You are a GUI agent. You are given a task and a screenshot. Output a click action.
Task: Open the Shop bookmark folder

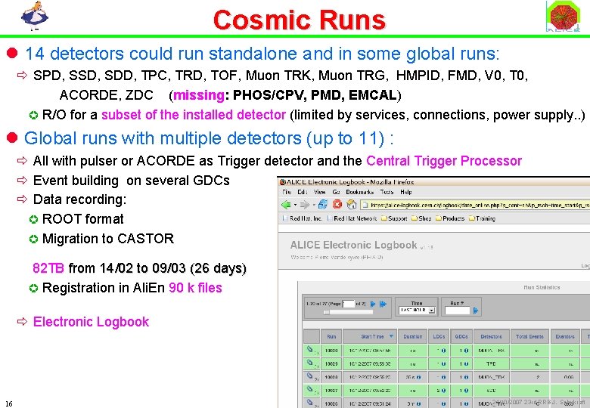[x=421, y=218]
